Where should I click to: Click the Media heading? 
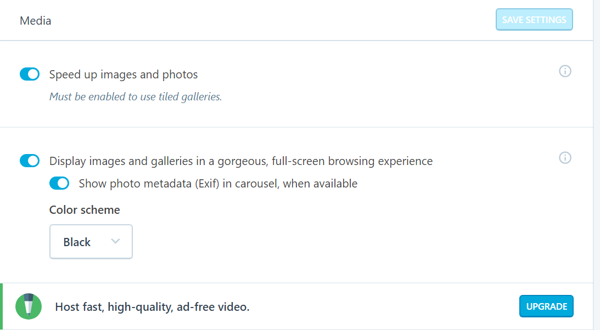coord(35,20)
